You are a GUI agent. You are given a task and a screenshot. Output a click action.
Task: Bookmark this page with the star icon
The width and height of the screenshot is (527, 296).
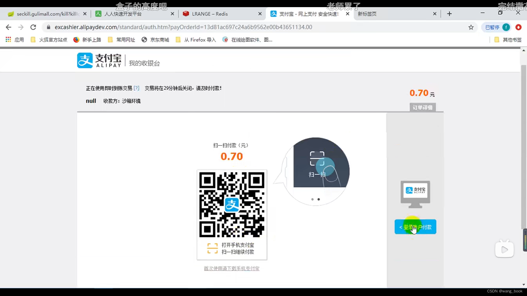point(471,27)
